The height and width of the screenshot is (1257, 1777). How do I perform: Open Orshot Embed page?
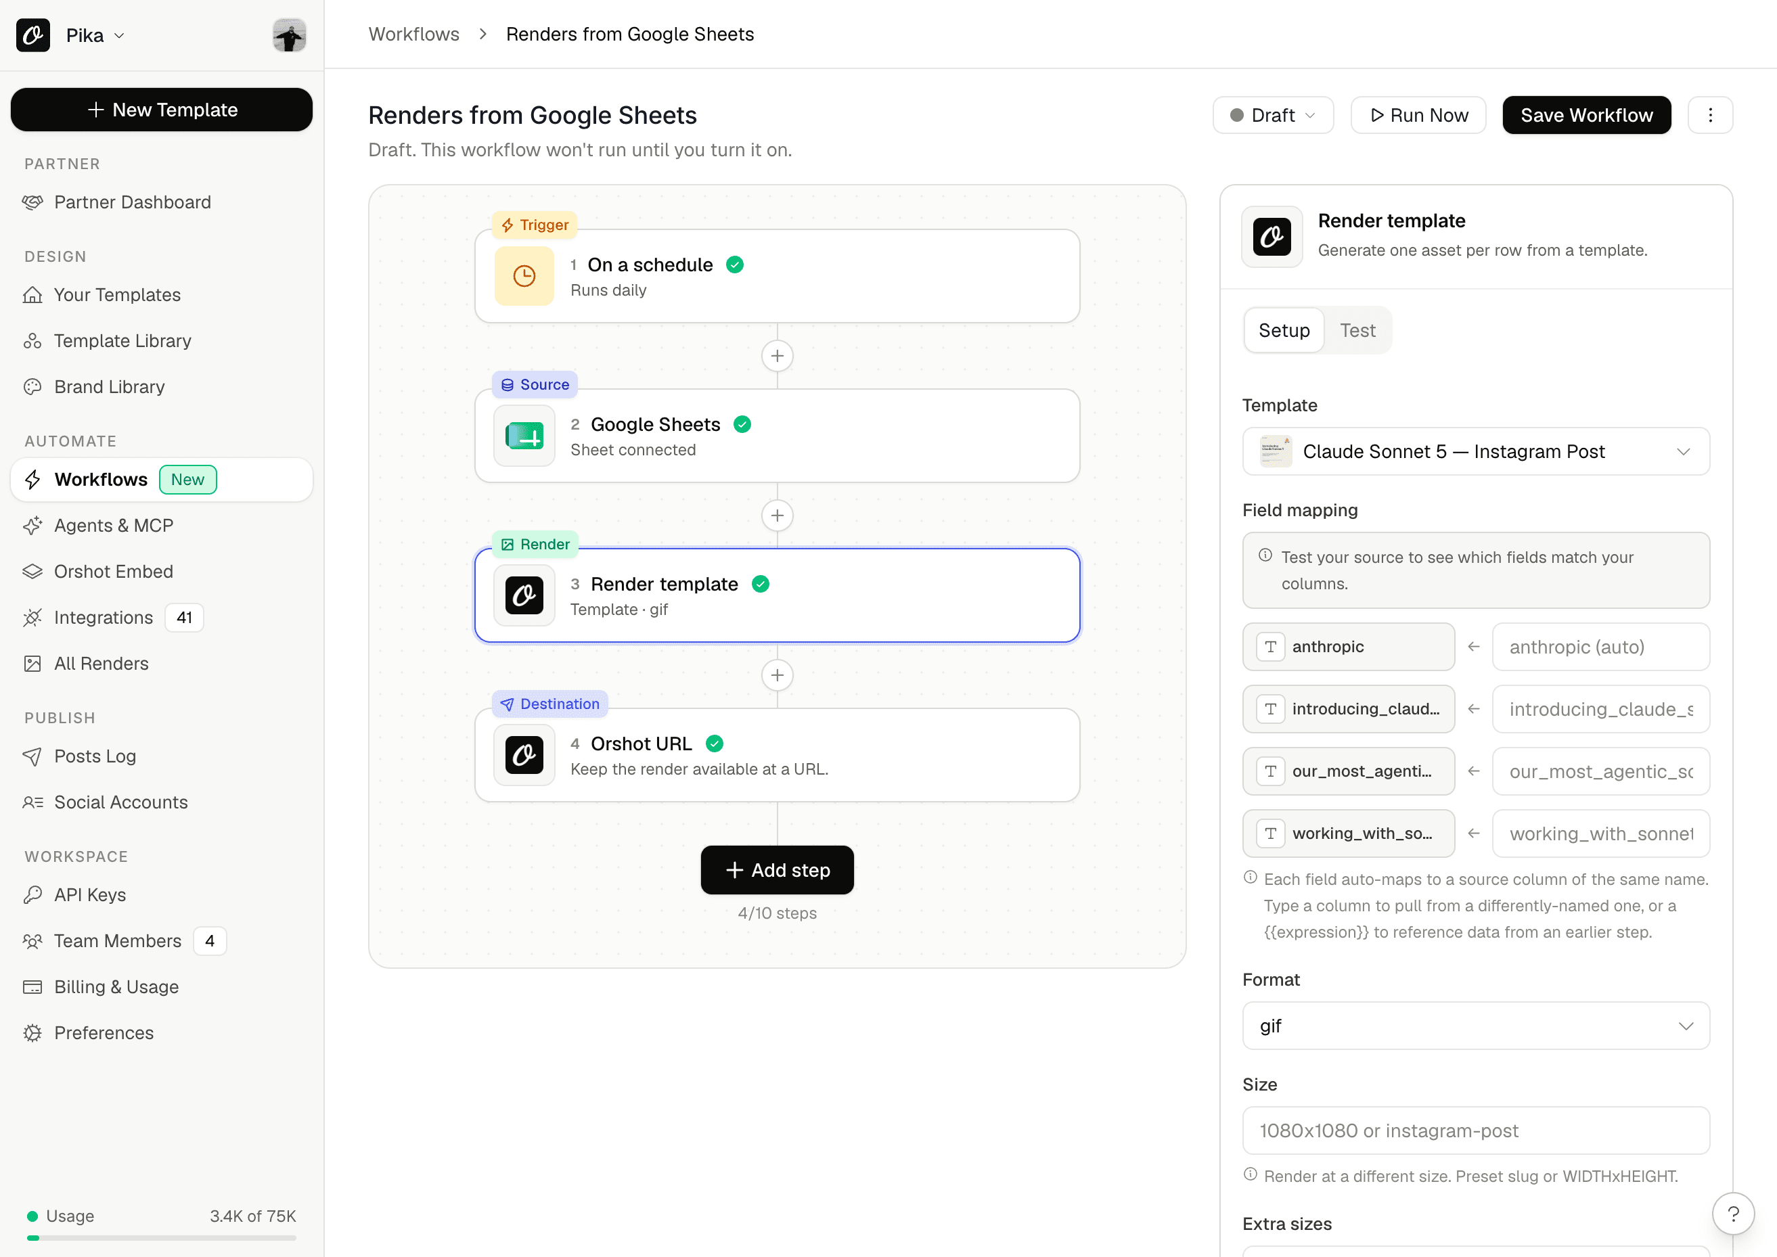coord(161,572)
